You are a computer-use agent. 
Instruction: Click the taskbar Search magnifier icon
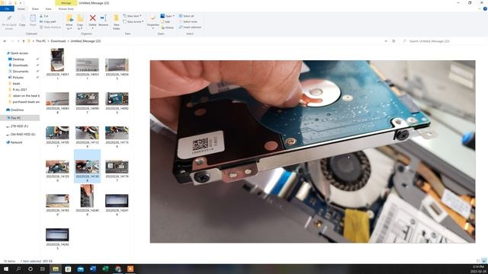pos(18,269)
